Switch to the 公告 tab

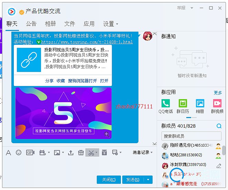[x=31, y=24]
